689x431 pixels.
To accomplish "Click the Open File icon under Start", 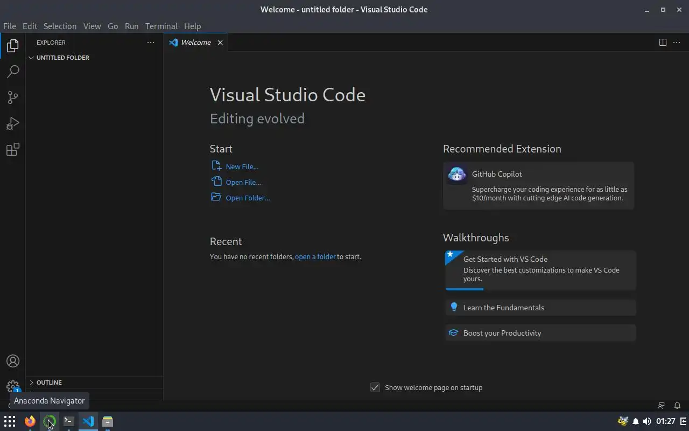I will tap(216, 182).
